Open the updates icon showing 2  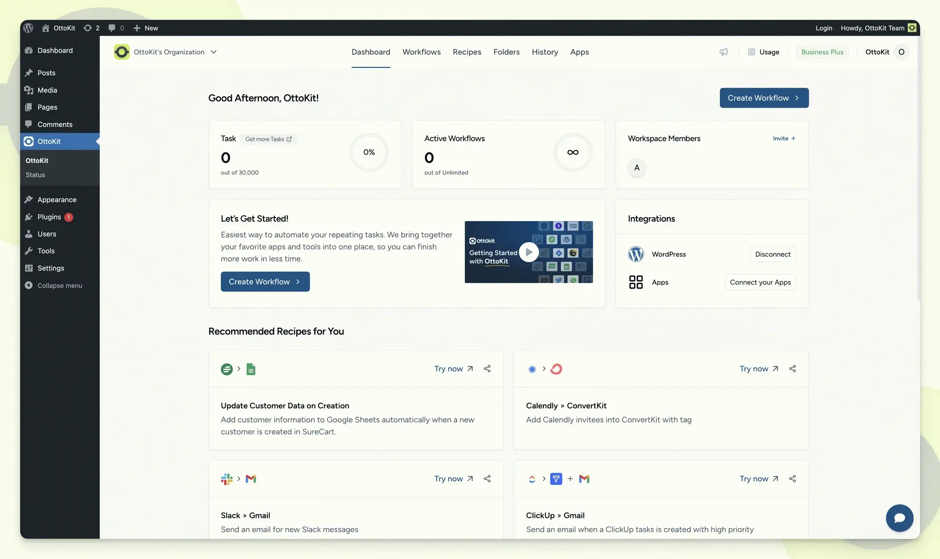(x=92, y=28)
